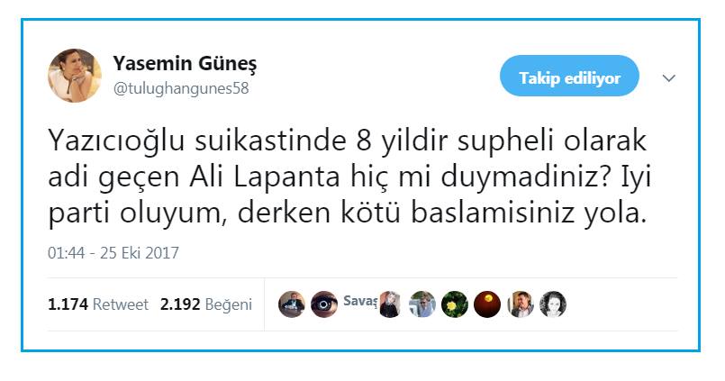Image resolution: width=725 pixels, height=381 pixels.
Task: Open the 01:44 - 25 Eki 2017 timestamp
Action: click(113, 253)
